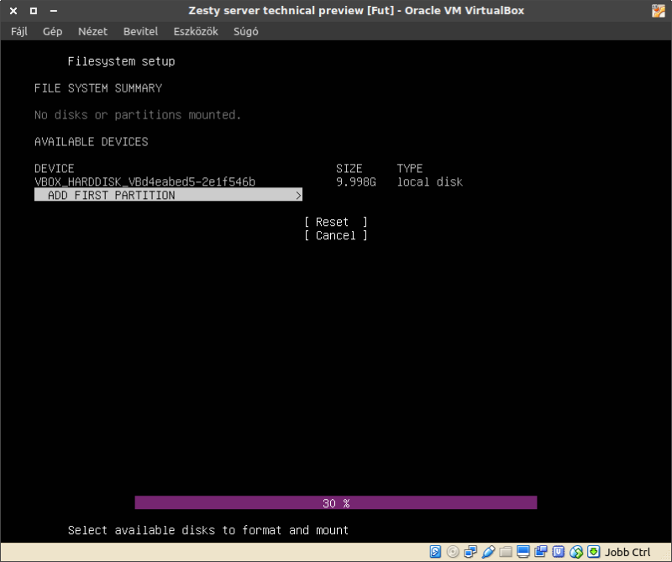Minimize the VirtualBox window
The image size is (672, 562).
point(54,11)
